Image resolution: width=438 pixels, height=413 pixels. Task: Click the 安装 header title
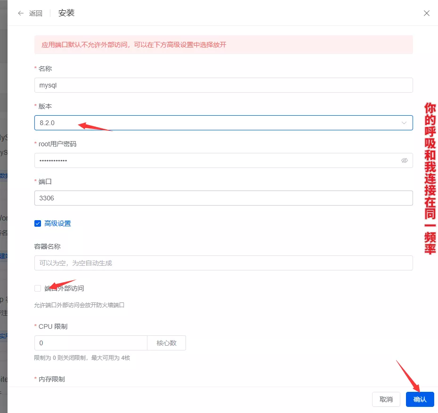[x=66, y=13]
